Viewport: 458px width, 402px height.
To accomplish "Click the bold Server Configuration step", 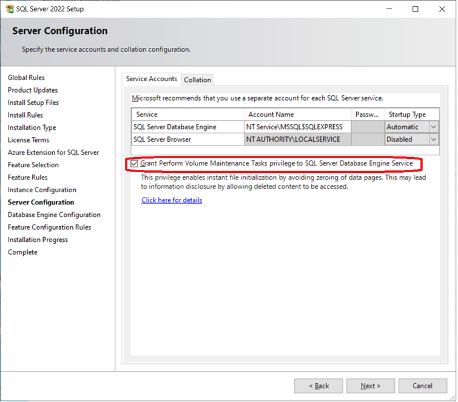I will click(41, 203).
